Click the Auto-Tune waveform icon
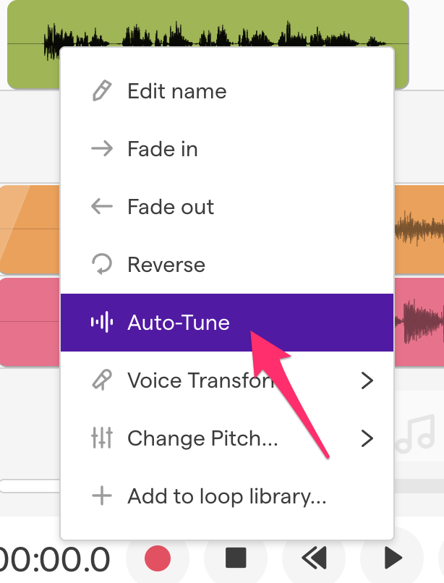 pos(102,323)
